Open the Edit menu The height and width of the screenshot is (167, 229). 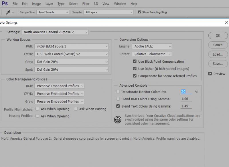click(x=25, y=4)
